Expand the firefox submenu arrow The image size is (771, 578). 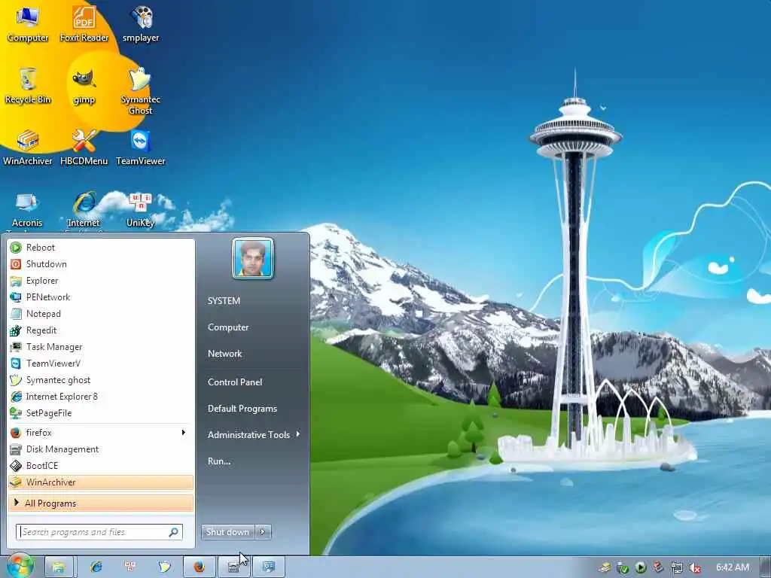click(183, 433)
